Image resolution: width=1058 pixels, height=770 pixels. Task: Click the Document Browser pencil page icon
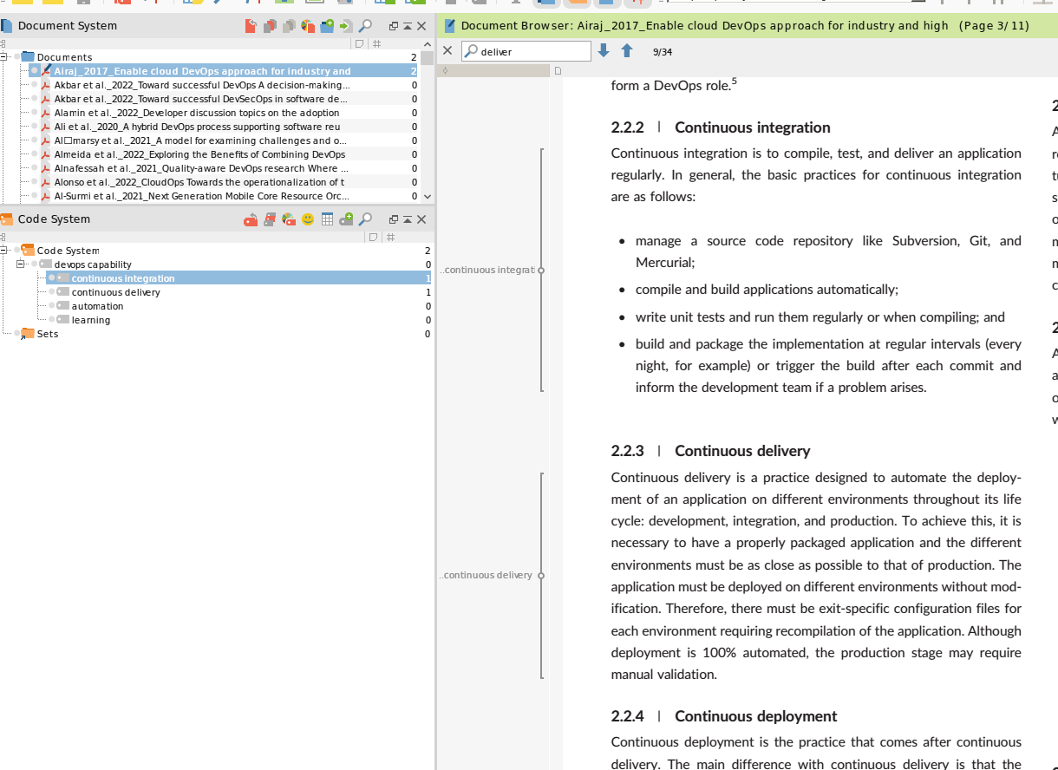click(450, 26)
